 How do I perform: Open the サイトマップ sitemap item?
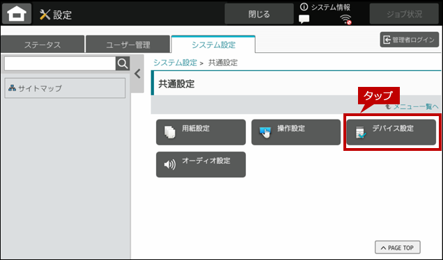(x=65, y=88)
